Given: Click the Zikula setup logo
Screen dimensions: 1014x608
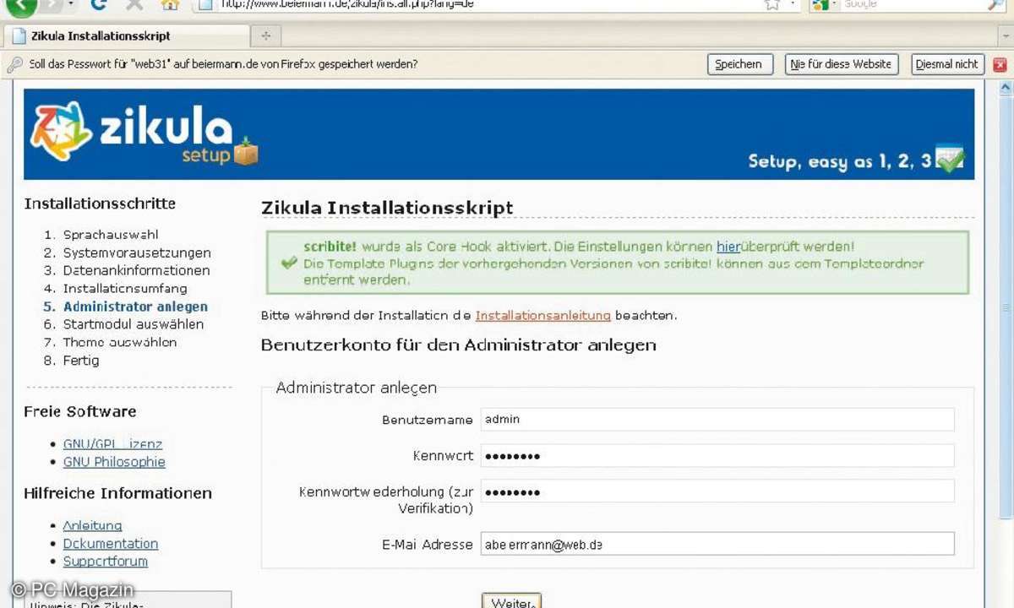Looking at the screenshot, I should (144, 133).
